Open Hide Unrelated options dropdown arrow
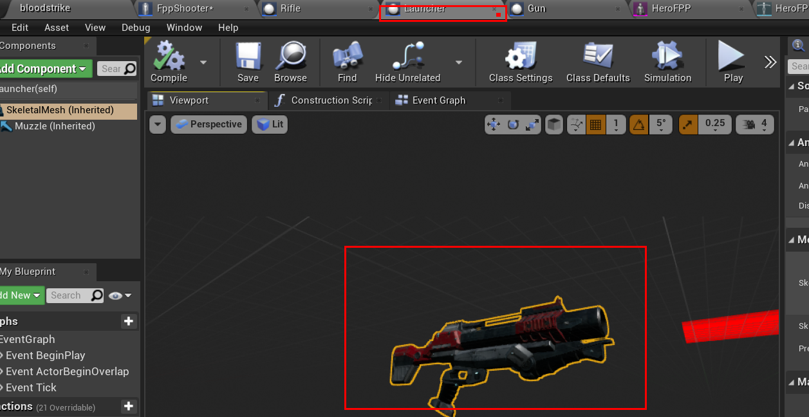809x417 pixels. 459,62
